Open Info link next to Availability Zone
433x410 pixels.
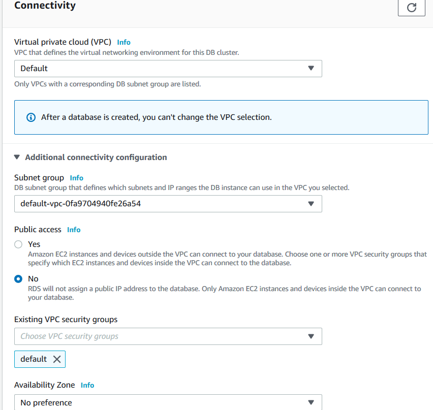[87, 385]
